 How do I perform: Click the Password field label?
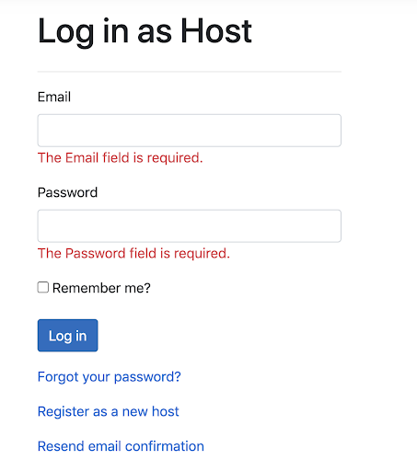[x=67, y=192]
